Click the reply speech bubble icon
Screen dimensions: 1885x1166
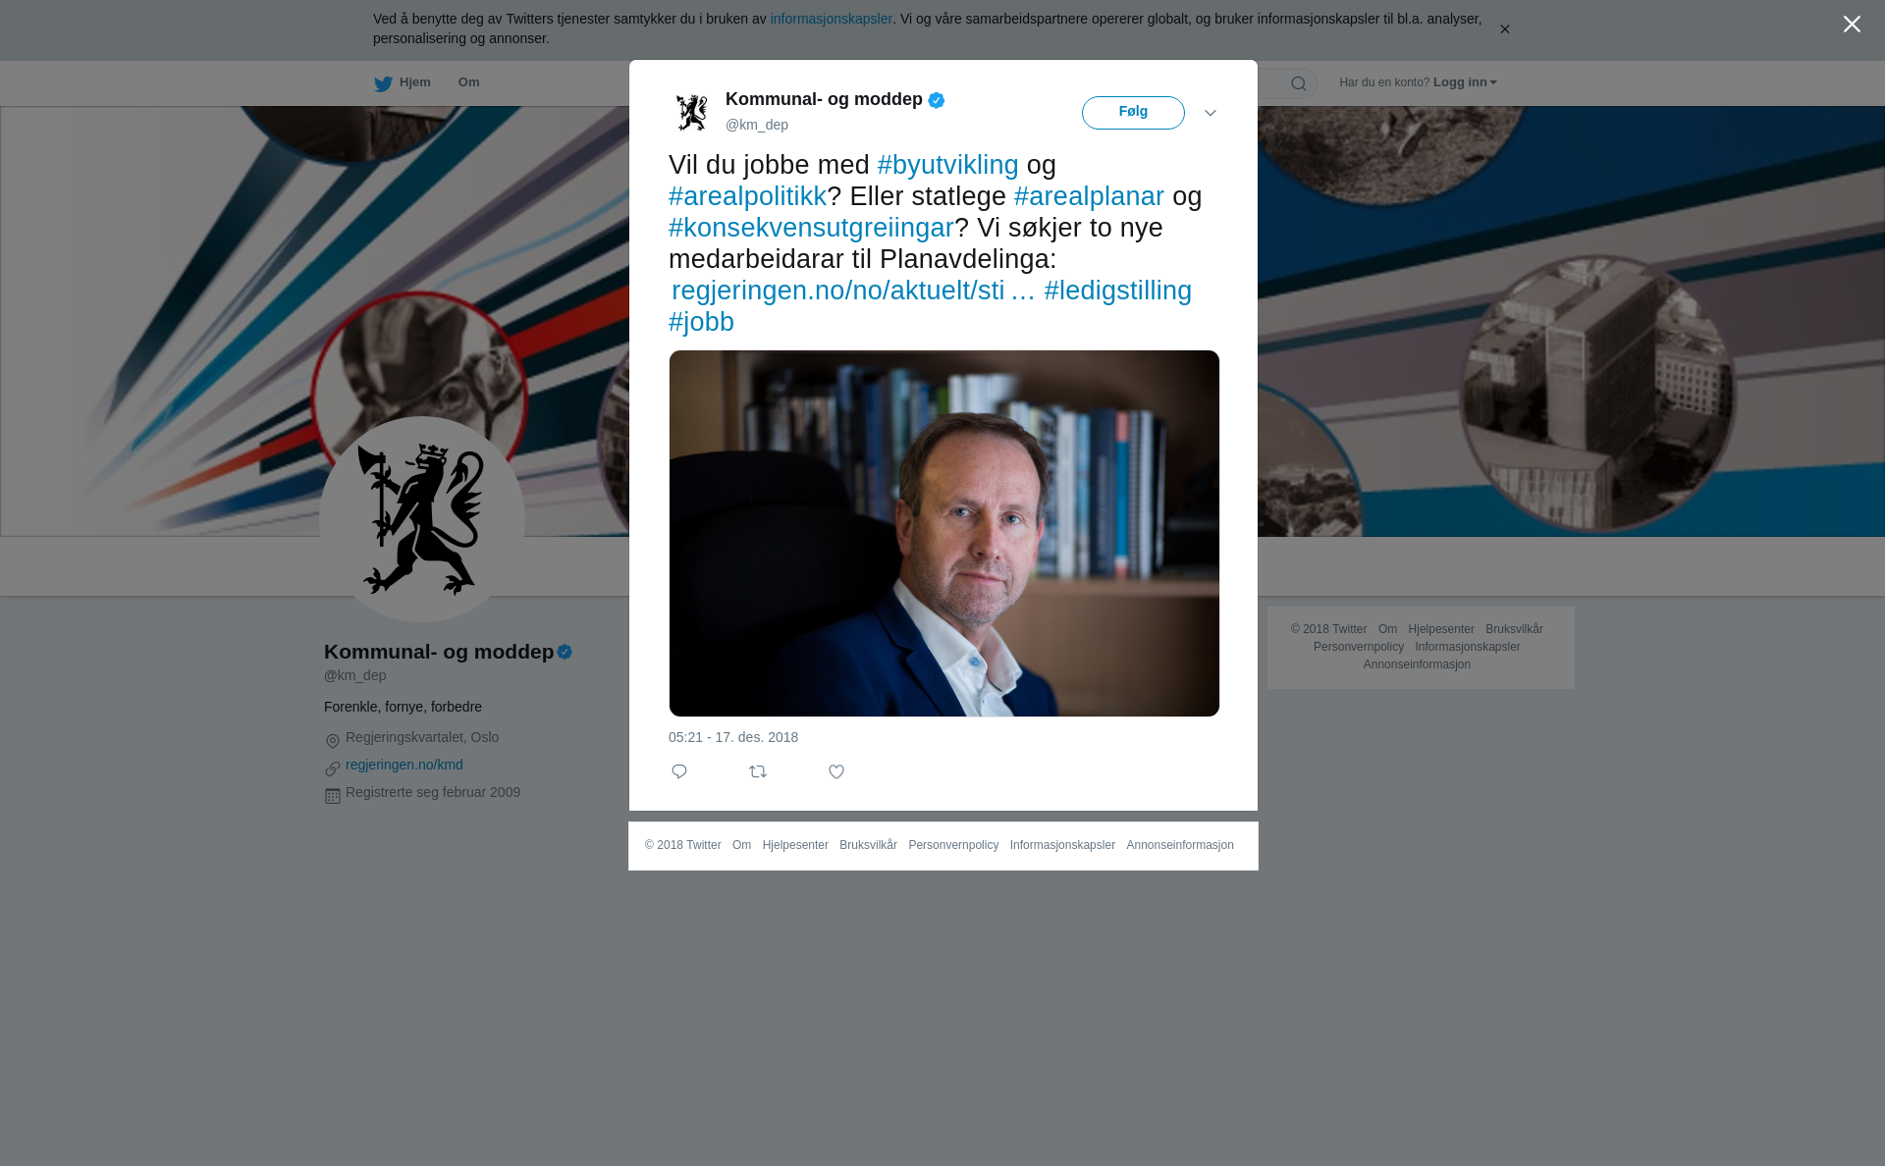click(679, 771)
